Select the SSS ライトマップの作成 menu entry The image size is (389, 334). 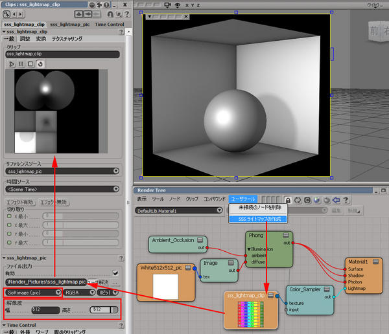tap(259, 219)
